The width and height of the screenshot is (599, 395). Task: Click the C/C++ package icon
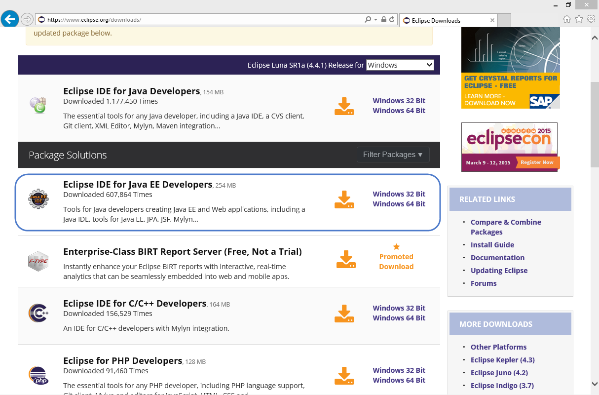click(38, 313)
